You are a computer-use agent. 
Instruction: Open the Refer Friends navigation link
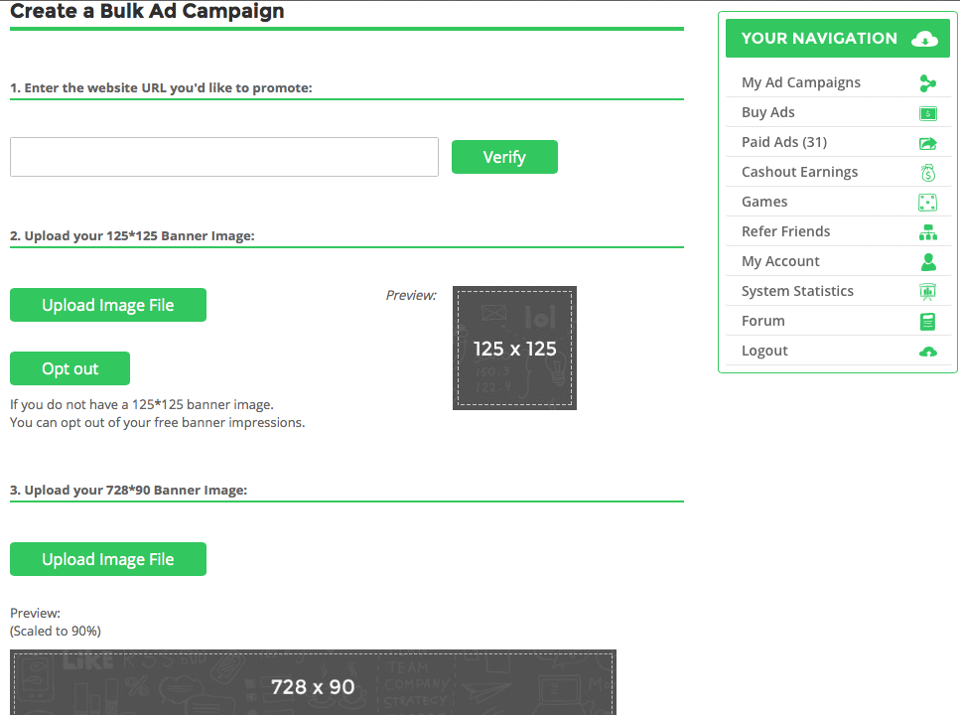785,232
